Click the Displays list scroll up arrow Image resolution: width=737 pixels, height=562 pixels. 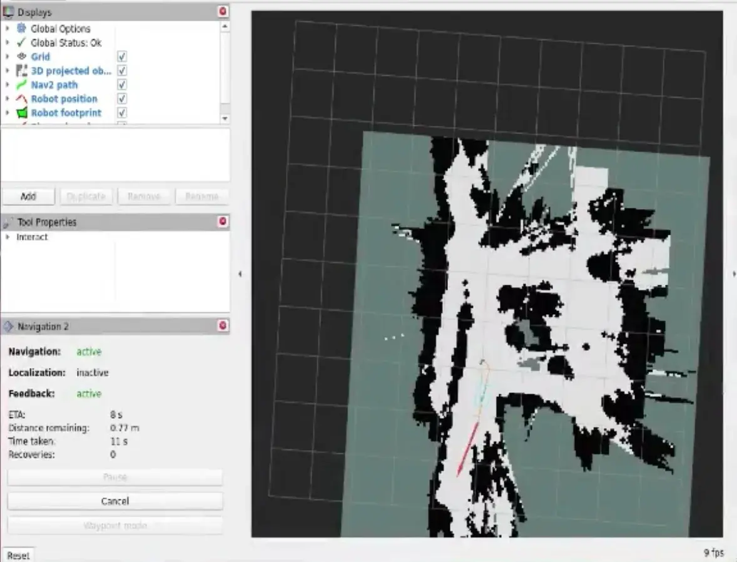pos(225,26)
